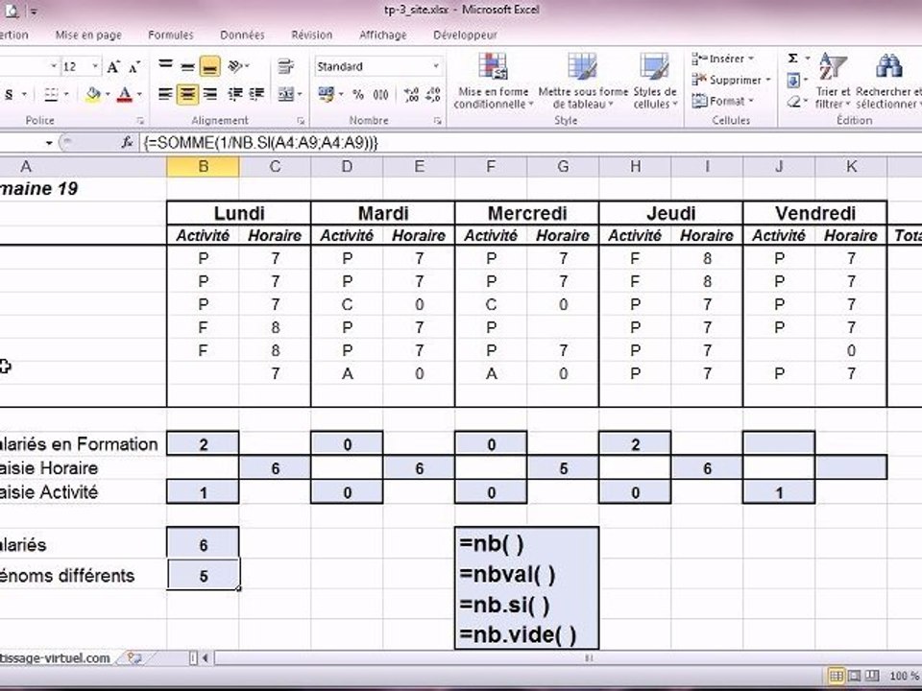Select the column G header
The width and height of the screenshot is (922, 691).
(563, 167)
